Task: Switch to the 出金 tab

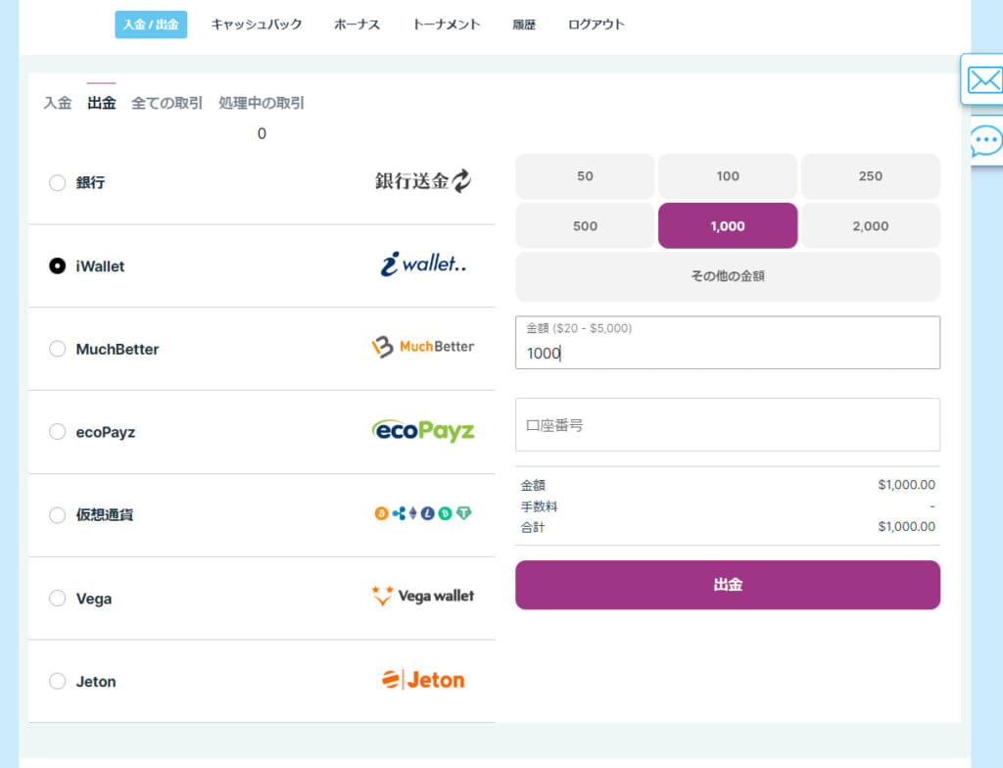Action: tap(102, 103)
